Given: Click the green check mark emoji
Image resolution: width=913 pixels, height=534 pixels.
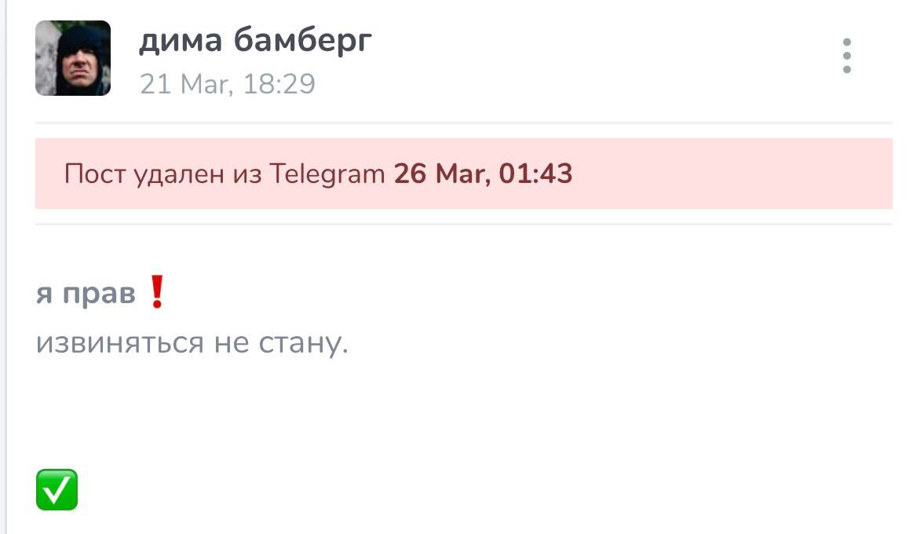Looking at the screenshot, I should (57, 490).
